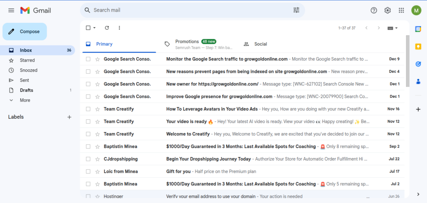427x203 pixels.
Task: Open Contacts side panel icon
Action: pyautogui.click(x=418, y=81)
